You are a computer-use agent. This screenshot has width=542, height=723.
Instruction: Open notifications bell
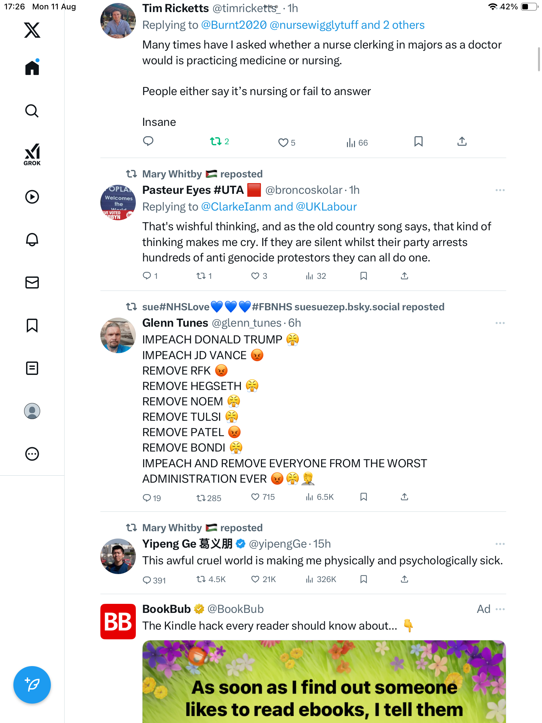click(32, 240)
